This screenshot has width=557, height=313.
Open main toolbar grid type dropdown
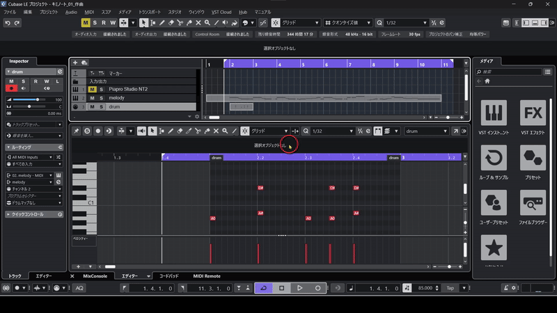click(301, 23)
